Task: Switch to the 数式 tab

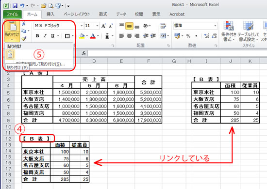Action: (x=103, y=14)
